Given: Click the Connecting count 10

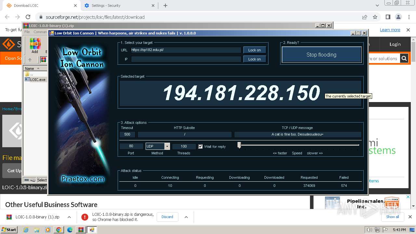Looking at the screenshot, I should point(170,186).
